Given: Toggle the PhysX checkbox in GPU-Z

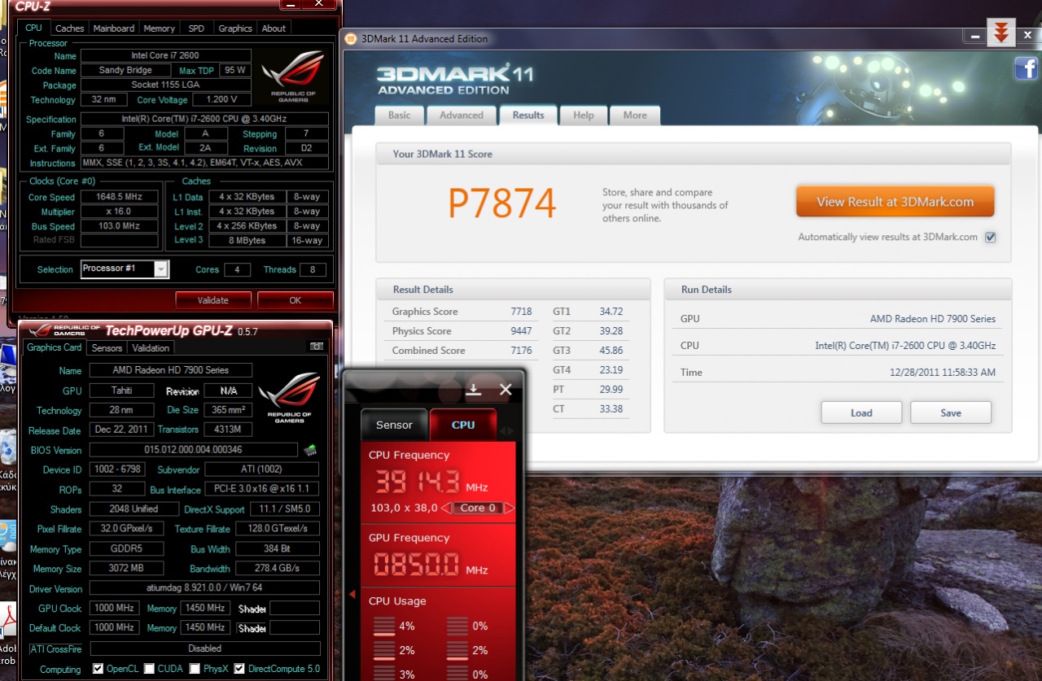Looking at the screenshot, I should point(195,669).
